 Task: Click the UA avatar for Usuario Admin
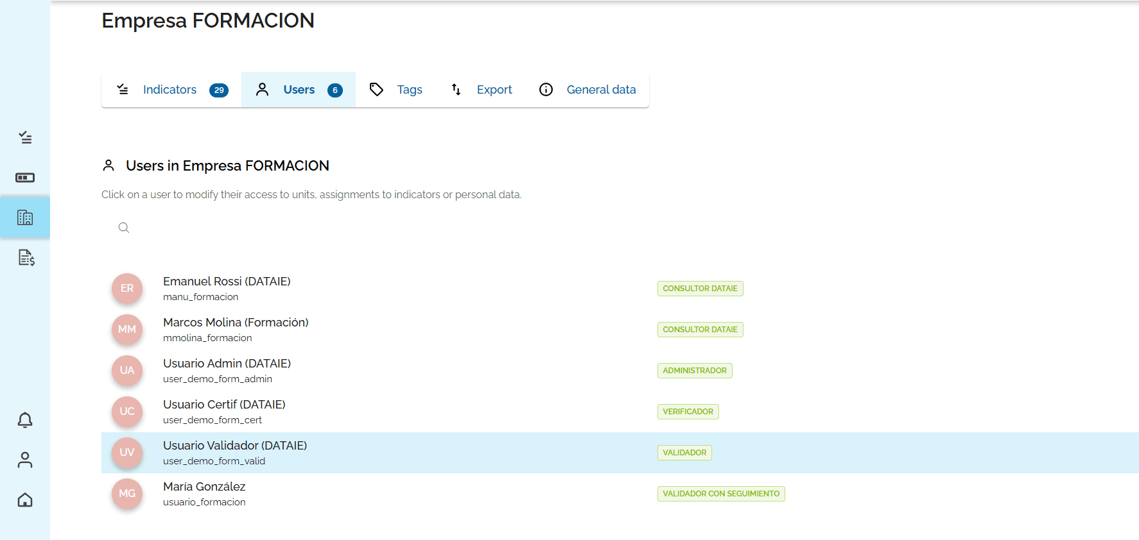(127, 371)
